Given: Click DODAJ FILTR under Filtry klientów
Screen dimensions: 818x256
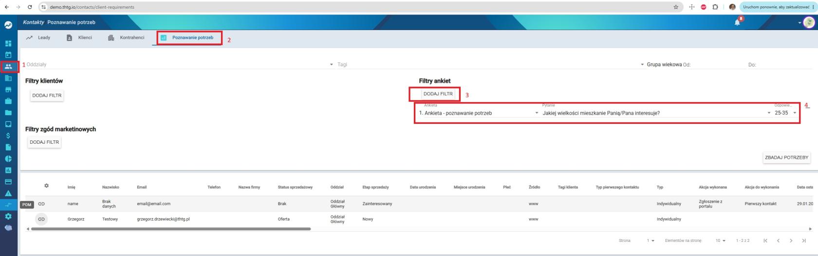Looking at the screenshot, I should click(x=47, y=96).
